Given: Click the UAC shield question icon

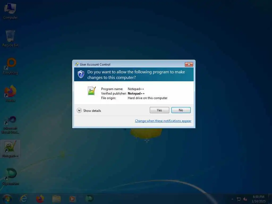Looking at the screenshot, I should coord(81,74).
